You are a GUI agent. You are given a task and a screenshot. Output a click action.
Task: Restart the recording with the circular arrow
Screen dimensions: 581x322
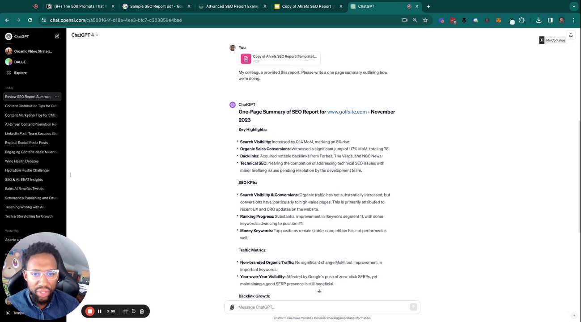[133, 311]
